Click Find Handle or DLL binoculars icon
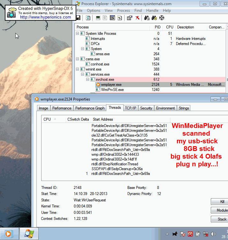Image resolution: width=228 pixels, height=240 pixels. 147,18
